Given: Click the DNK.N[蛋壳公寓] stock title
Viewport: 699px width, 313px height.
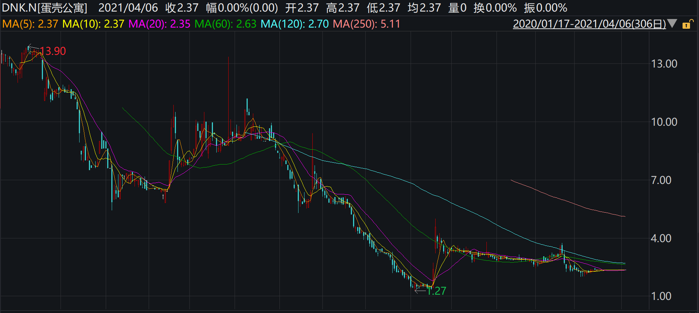Looking at the screenshot, I should 44,7.
